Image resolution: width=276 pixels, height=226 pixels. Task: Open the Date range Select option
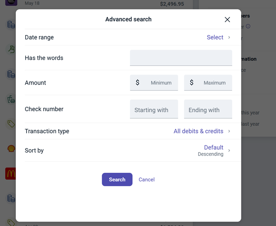(215, 37)
